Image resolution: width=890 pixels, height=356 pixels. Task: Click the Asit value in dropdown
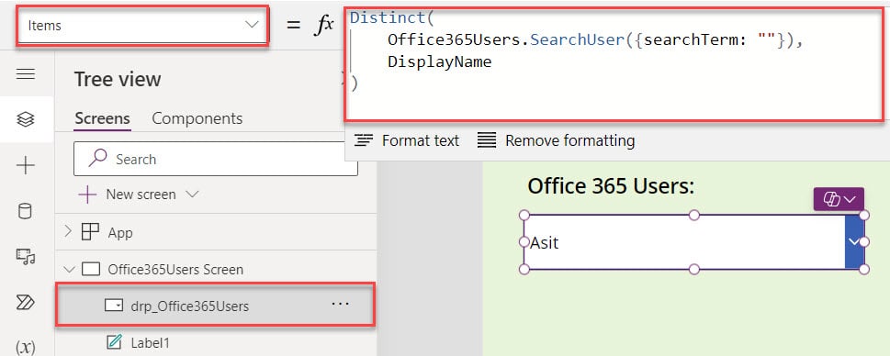point(545,242)
